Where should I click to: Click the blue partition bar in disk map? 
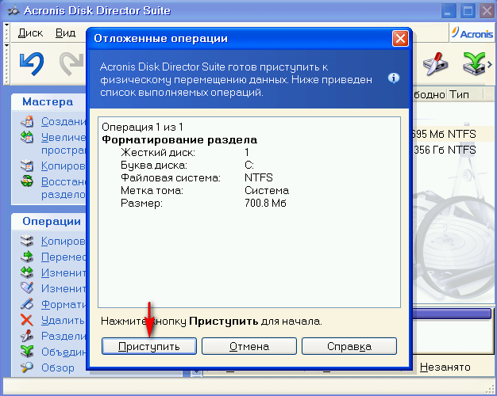point(452,314)
